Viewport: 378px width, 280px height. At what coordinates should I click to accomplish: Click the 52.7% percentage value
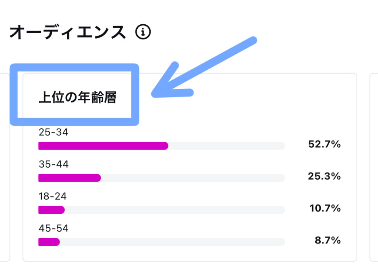pos(324,144)
